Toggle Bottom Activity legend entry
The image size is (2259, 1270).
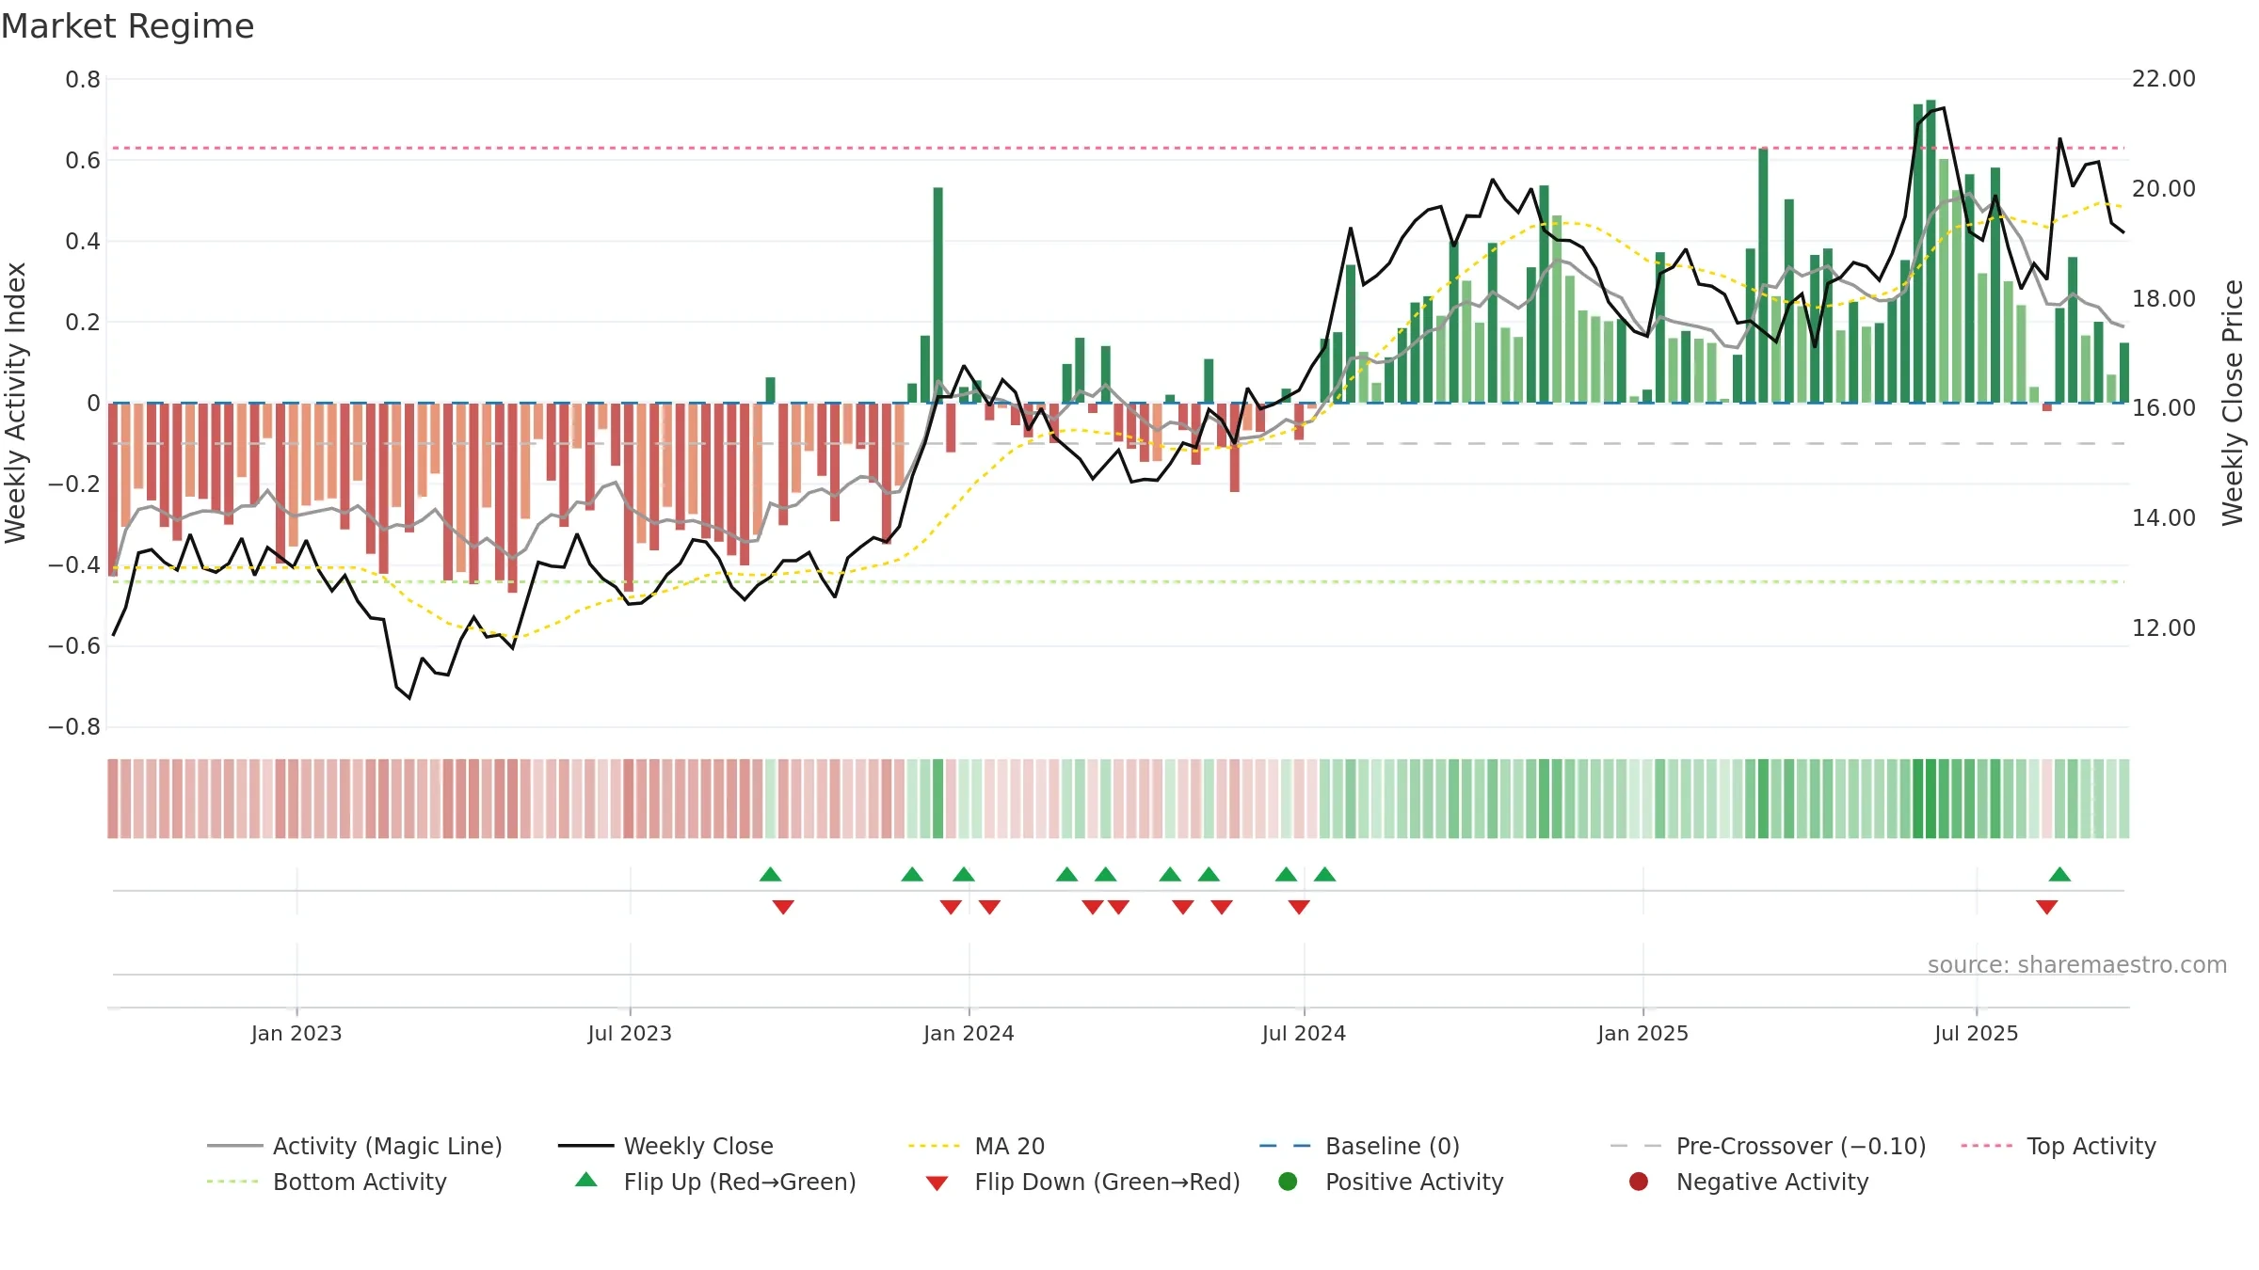coord(327,1182)
